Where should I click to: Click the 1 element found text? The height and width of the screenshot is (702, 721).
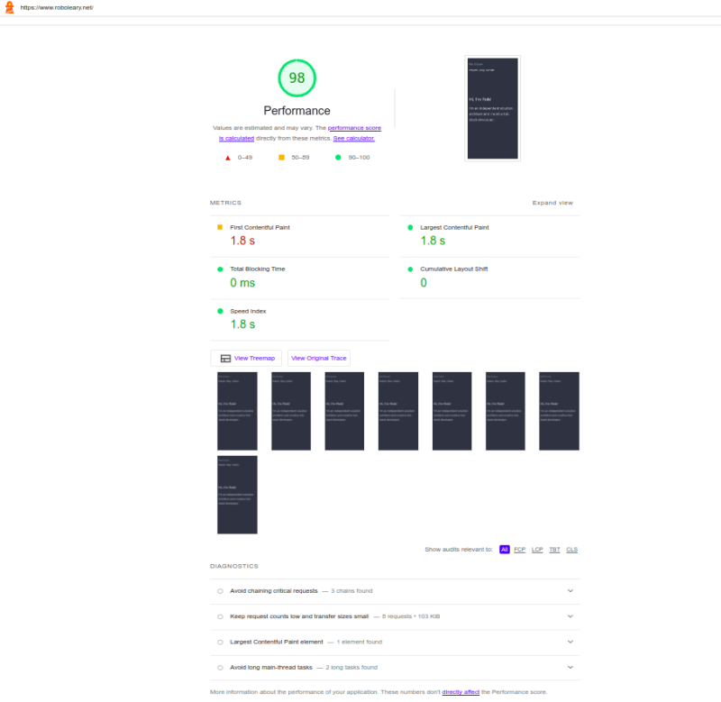coord(359,643)
